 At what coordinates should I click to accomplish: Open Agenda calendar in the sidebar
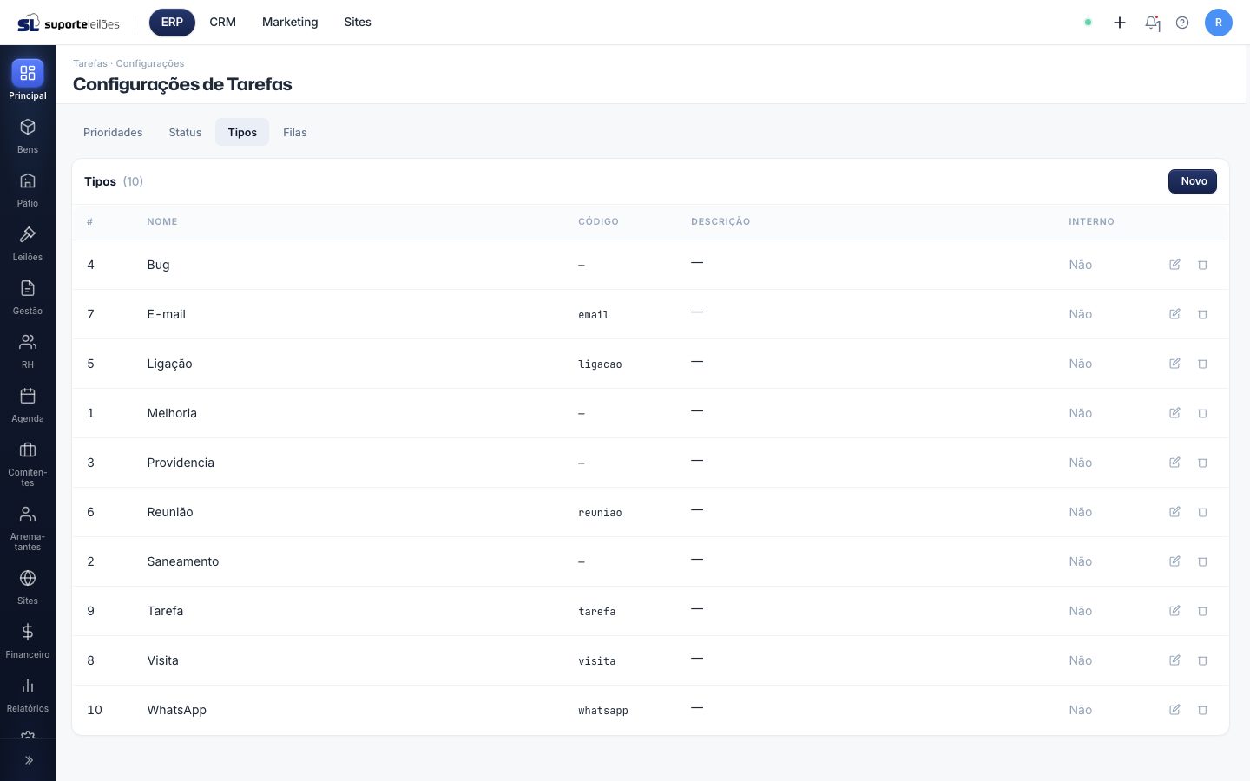pyautogui.click(x=28, y=405)
